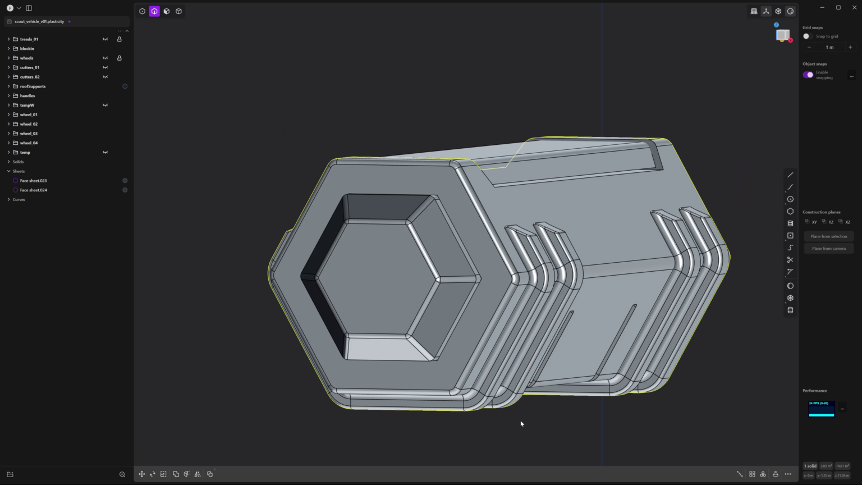Choose face selection mode icon
The image size is (862, 485).
pyautogui.click(x=167, y=11)
